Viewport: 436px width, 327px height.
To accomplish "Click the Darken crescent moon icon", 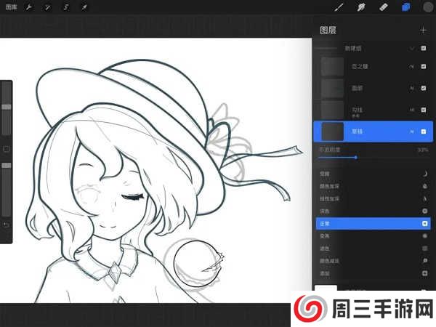I will click(x=425, y=174).
